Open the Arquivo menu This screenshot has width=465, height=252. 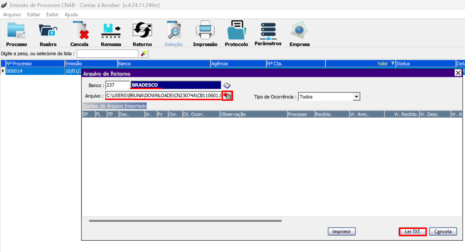coord(12,15)
